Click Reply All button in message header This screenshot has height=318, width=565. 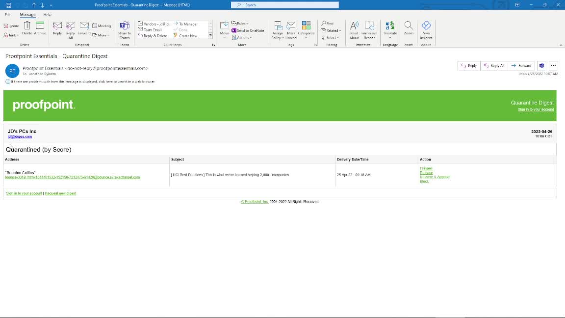click(x=494, y=66)
